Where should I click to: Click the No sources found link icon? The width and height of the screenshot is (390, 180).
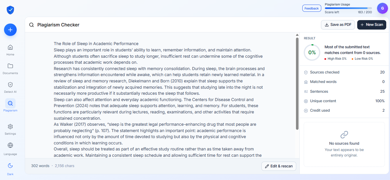pyautogui.click(x=344, y=134)
